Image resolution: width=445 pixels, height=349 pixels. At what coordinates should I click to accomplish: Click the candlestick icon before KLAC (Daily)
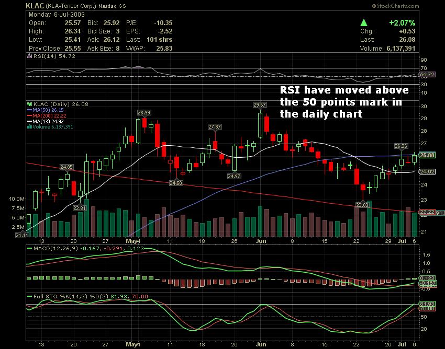29,104
